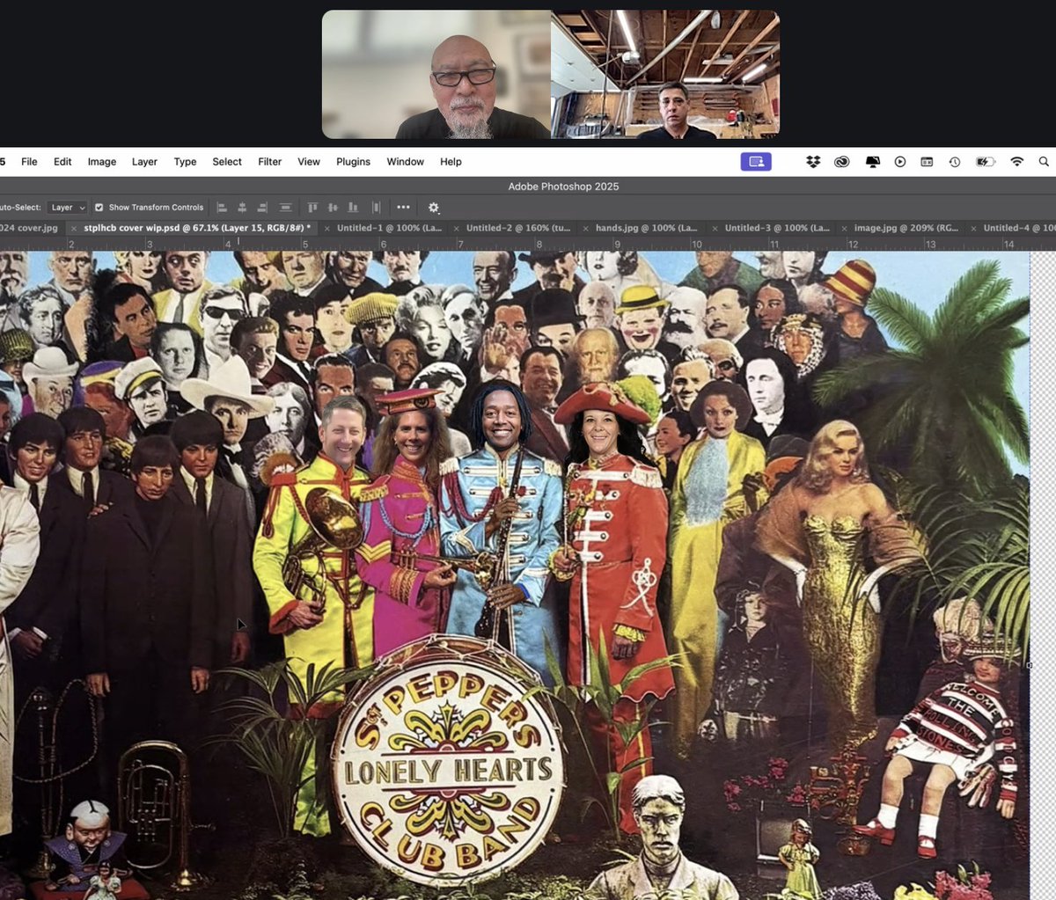Open the Layer menu
1056x900 pixels.
(144, 162)
